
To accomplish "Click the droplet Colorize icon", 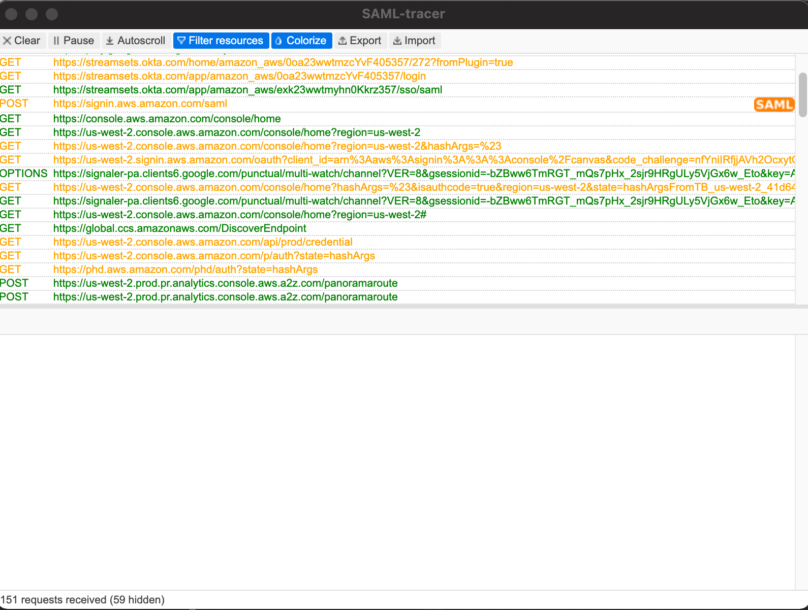I will pyautogui.click(x=278, y=41).
